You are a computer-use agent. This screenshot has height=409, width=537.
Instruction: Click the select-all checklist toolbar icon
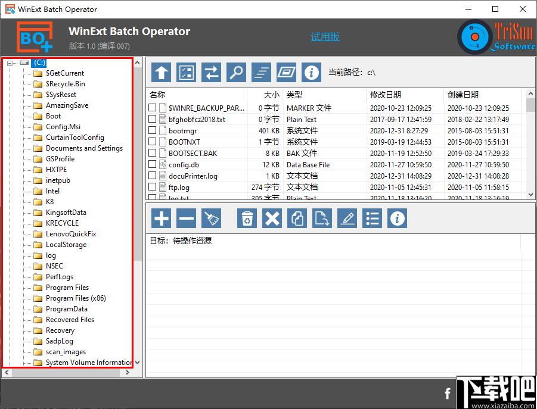pos(187,73)
